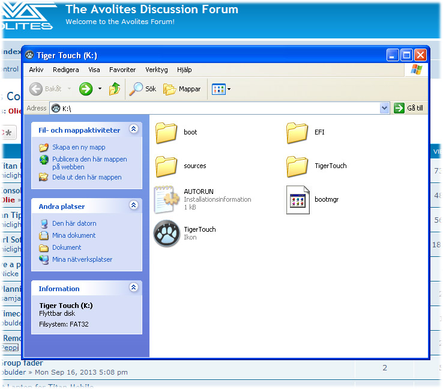Toggle the Mappar folders pane
Image resolution: width=443 pixels, height=389 pixels.
click(182, 89)
